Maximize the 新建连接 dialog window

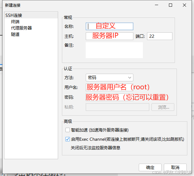click(171, 5)
